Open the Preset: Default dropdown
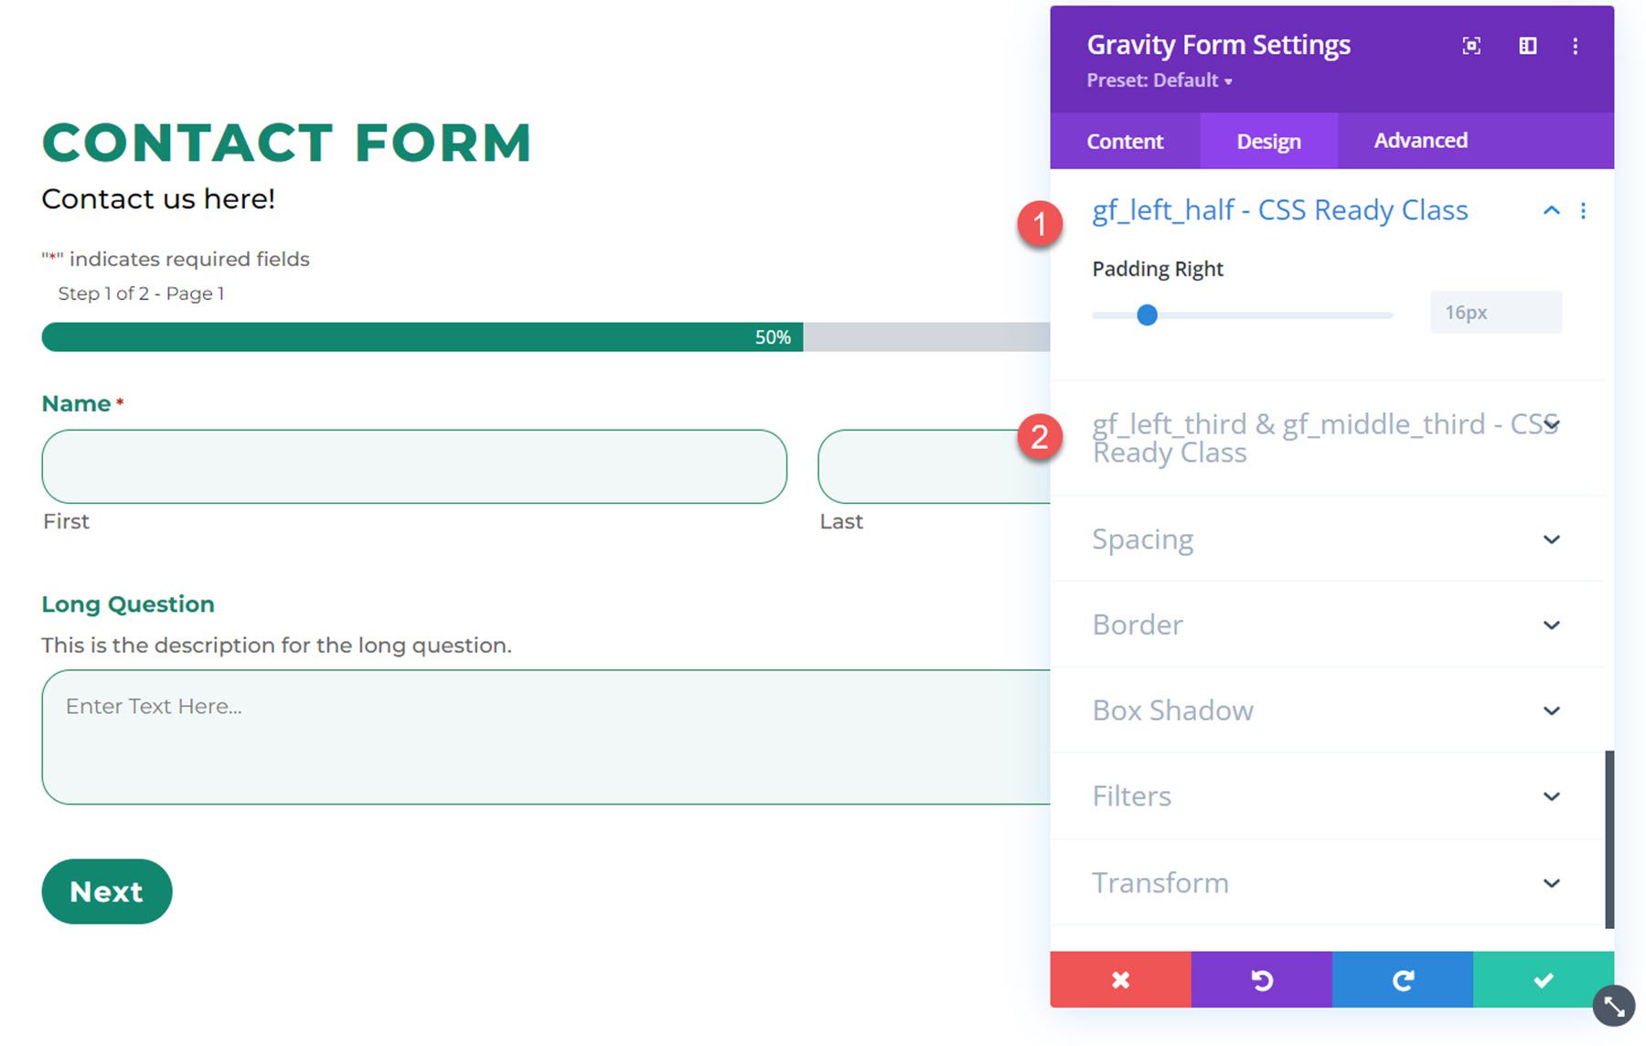This screenshot has height=1046, width=1646. coord(1159,80)
